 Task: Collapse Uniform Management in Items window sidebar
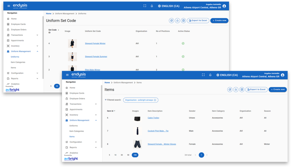(96, 120)
